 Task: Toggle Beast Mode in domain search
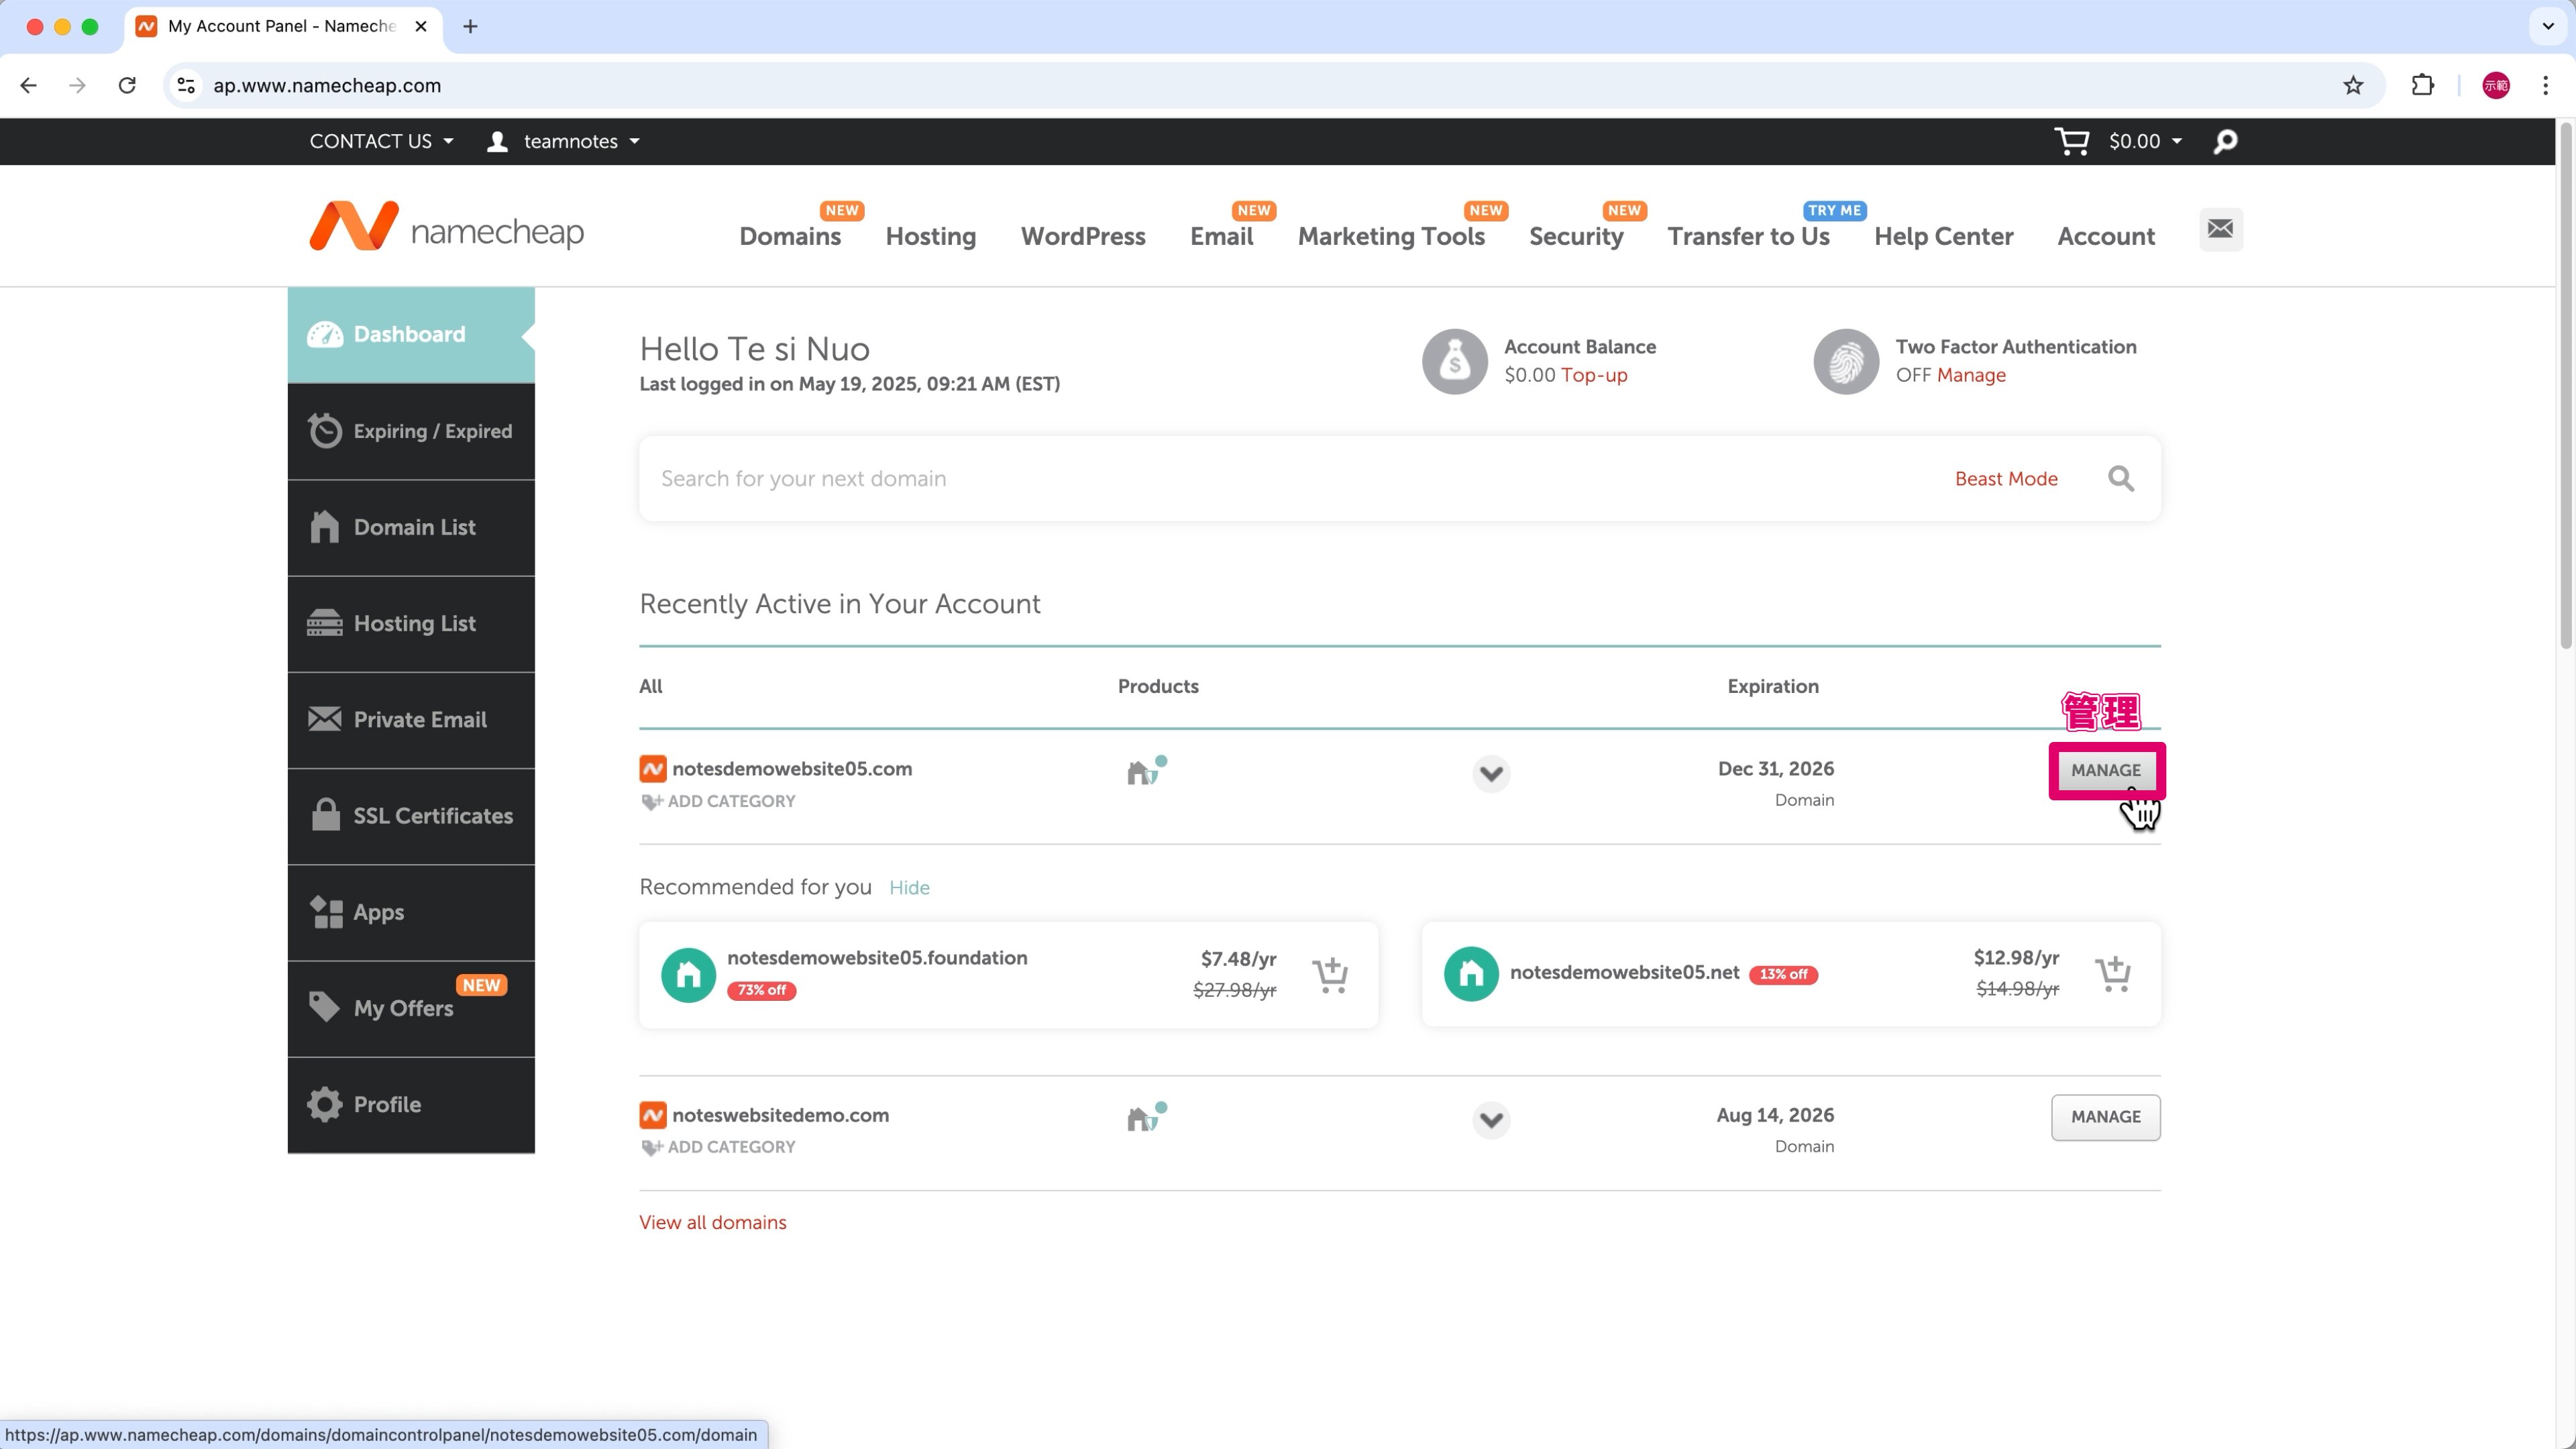coord(2005,479)
